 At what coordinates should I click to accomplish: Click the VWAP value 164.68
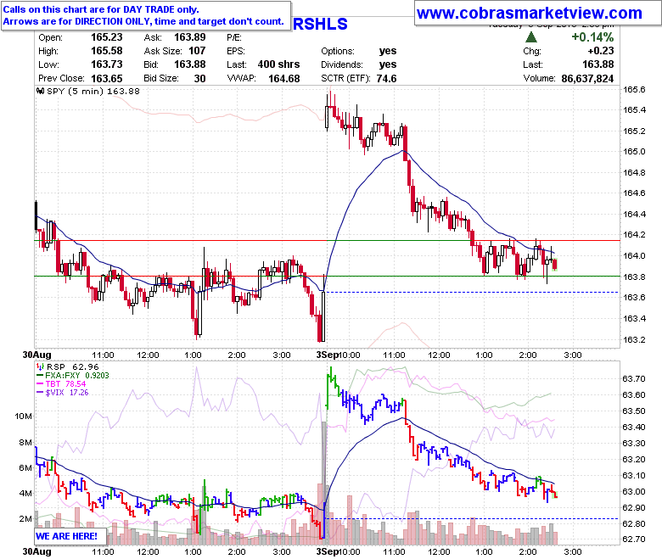283,79
